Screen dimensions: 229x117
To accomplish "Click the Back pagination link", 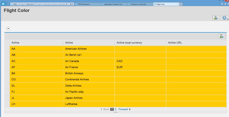I will [x=105, y=109].
